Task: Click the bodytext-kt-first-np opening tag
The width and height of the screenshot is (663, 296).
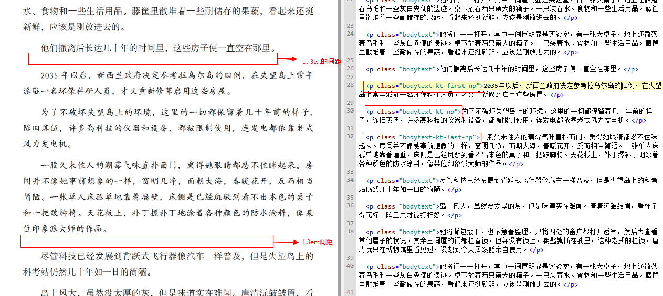Action: tap(424, 86)
